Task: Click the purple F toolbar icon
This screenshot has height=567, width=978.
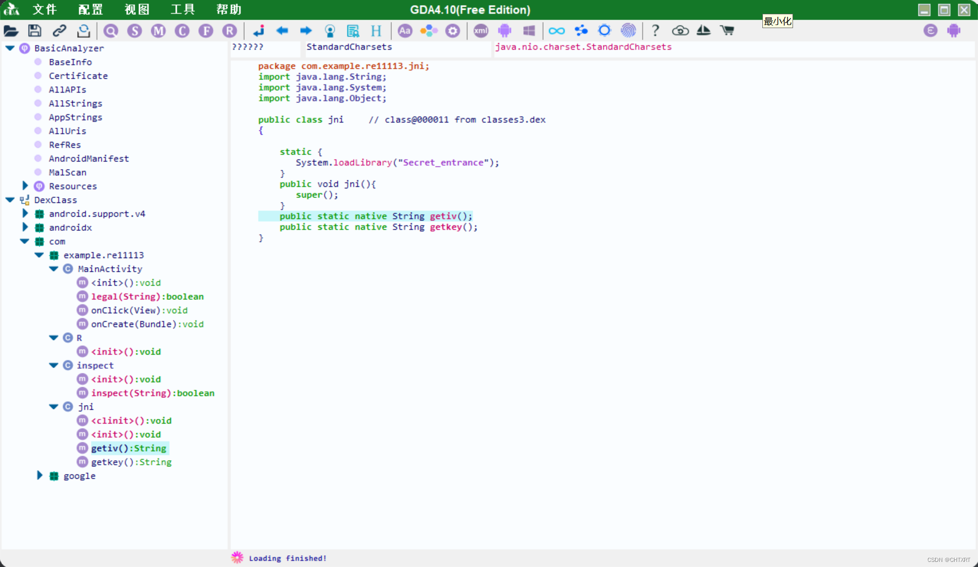Action: [x=206, y=31]
